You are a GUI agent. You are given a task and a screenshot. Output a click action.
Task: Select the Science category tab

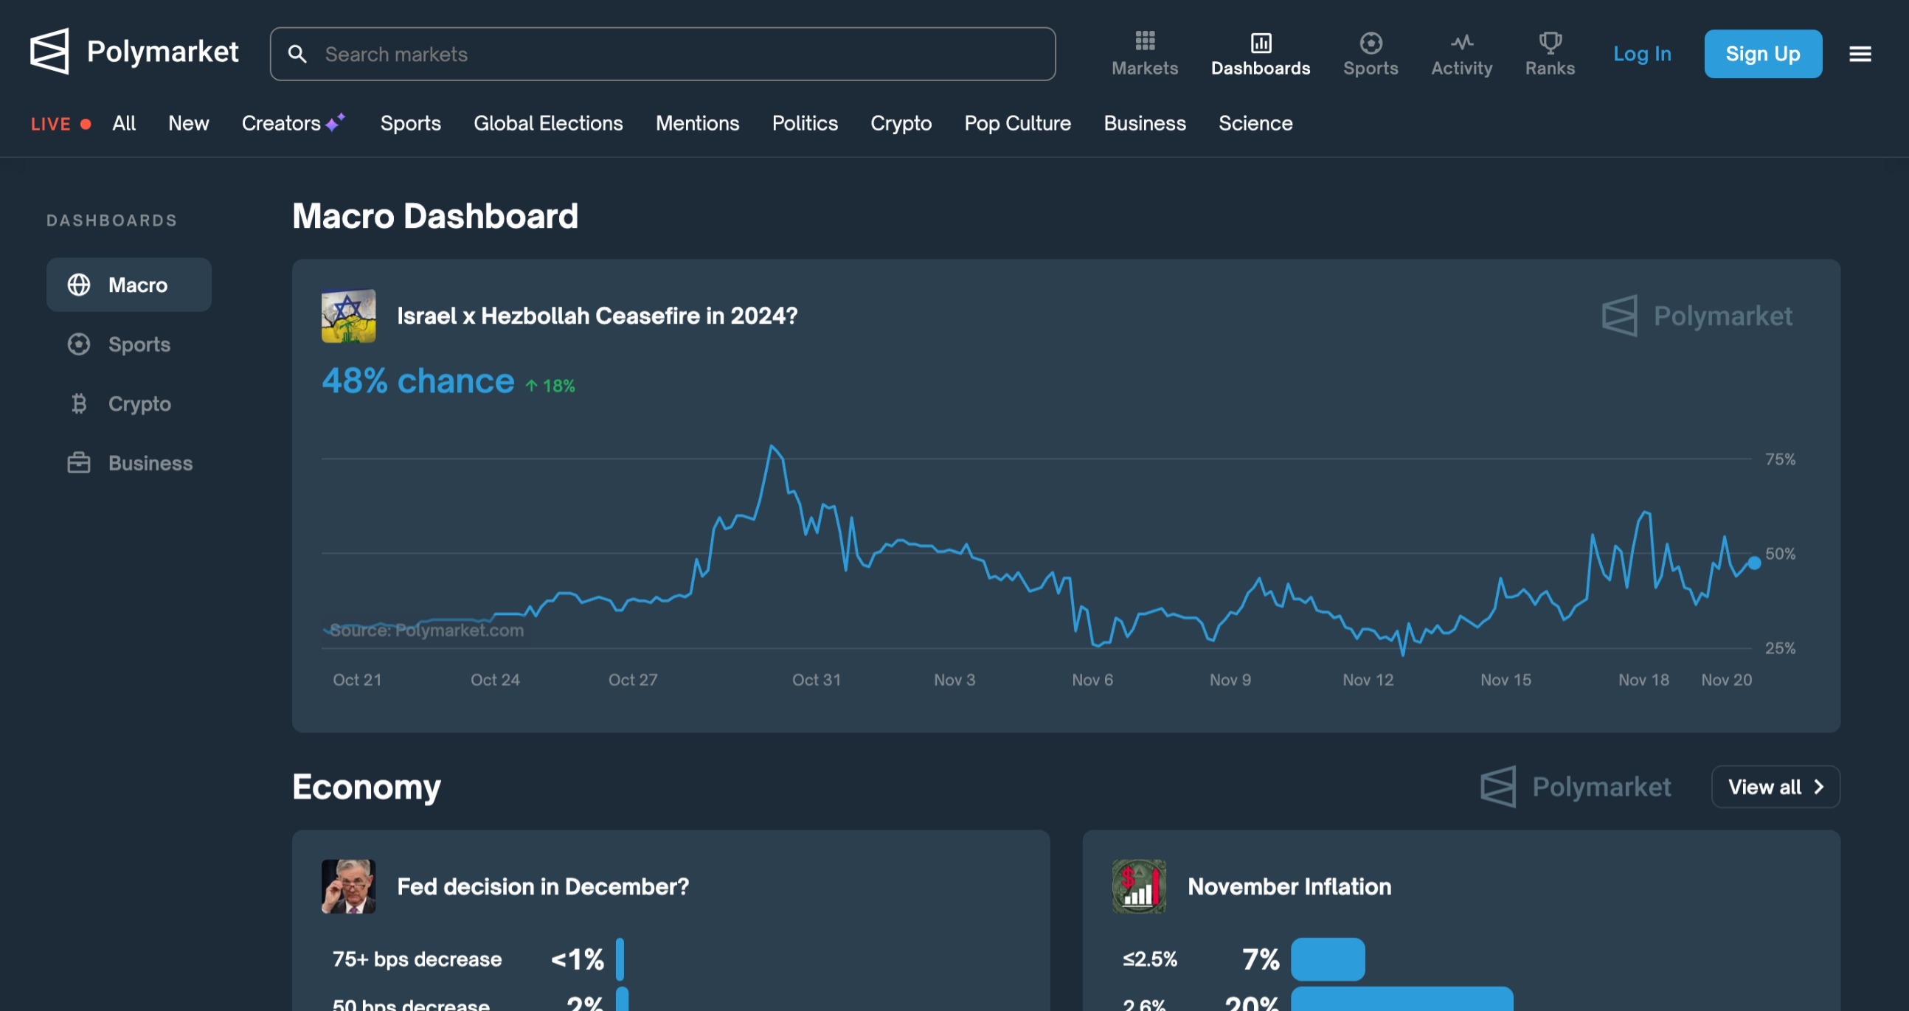pos(1255,123)
